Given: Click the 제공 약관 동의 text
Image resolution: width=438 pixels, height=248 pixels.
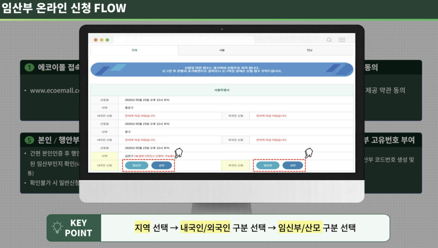Looking at the screenshot, I should click(x=385, y=90).
